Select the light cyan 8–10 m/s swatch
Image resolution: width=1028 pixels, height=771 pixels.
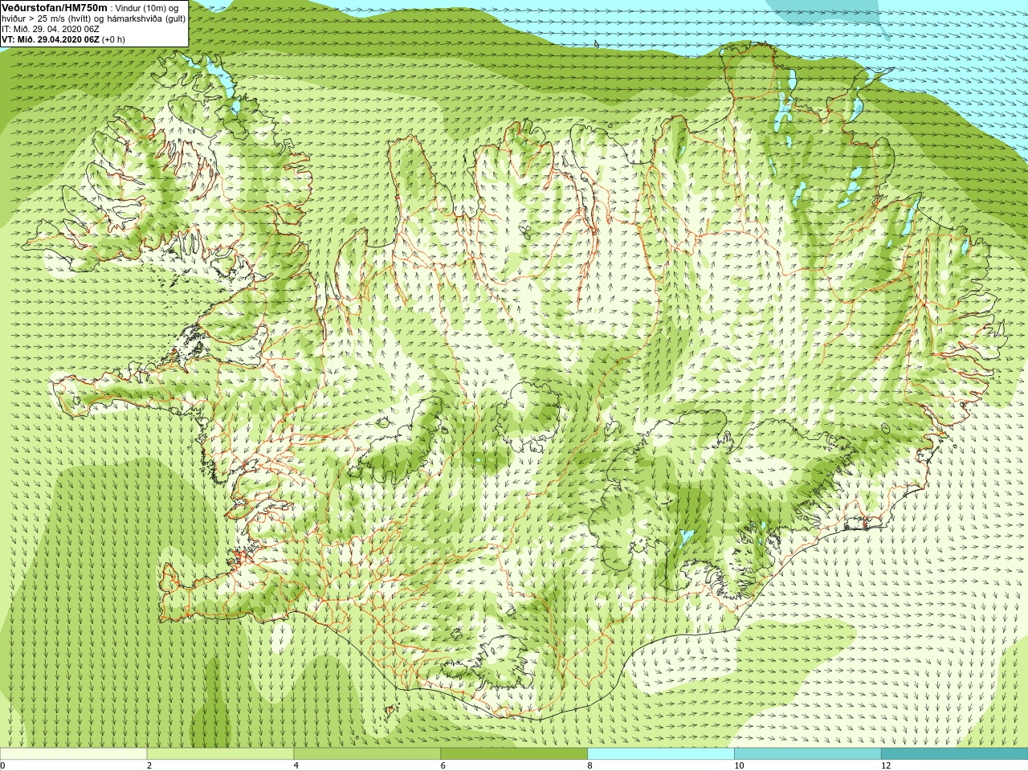(661, 754)
